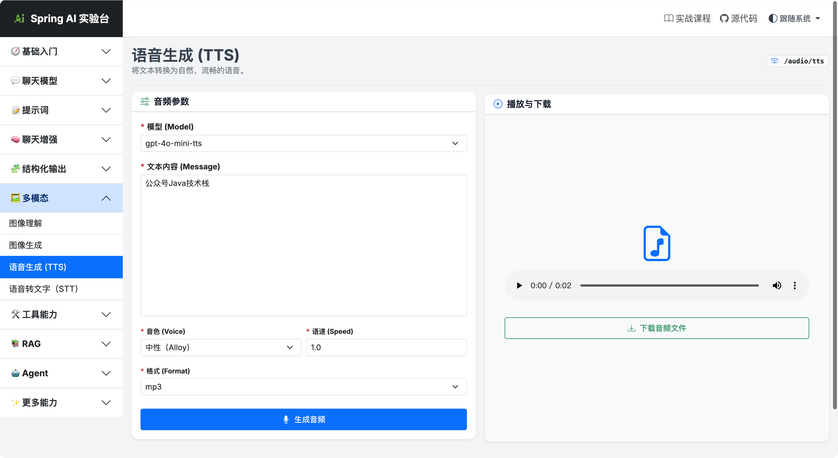Mute the audio player volume
This screenshot has width=838, height=458.
777,285
